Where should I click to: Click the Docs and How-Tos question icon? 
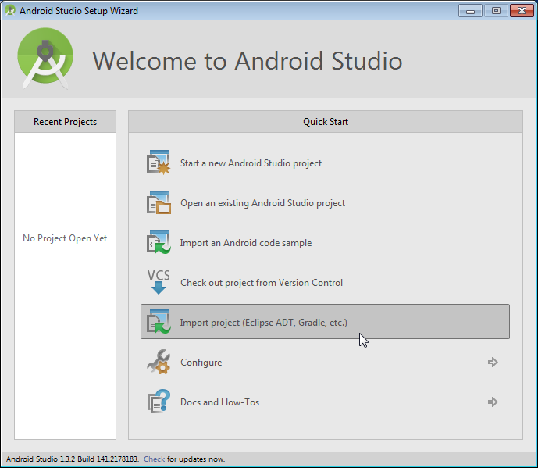click(x=159, y=402)
